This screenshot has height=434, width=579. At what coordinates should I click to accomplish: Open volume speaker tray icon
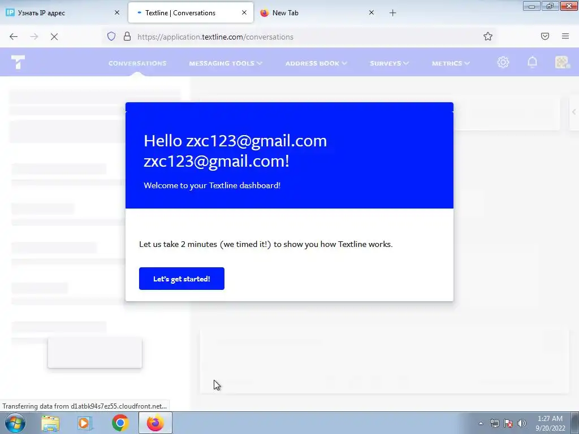click(522, 423)
